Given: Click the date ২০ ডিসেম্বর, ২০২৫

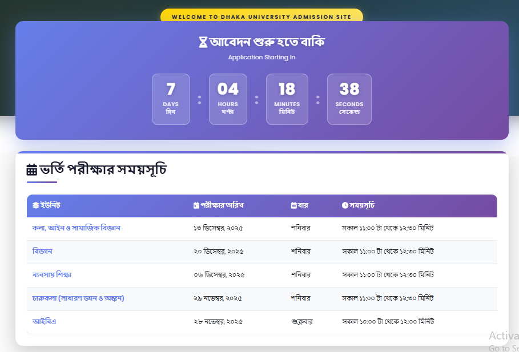Looking at the screenshot, I should tap(219, 252).
